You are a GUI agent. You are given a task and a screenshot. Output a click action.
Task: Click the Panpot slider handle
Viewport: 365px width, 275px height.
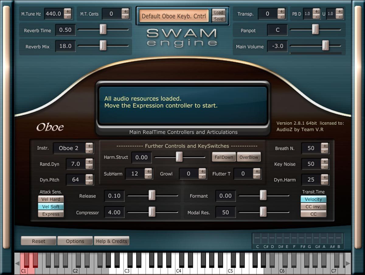coord(315,30)
